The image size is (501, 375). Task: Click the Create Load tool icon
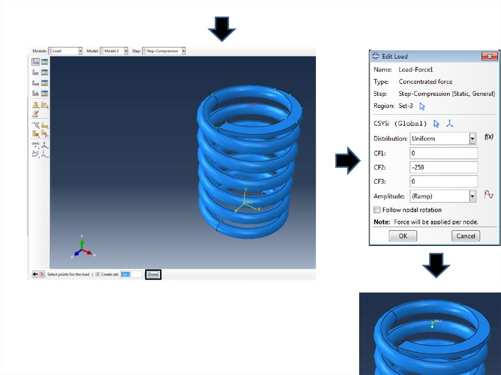coord(35,62)
